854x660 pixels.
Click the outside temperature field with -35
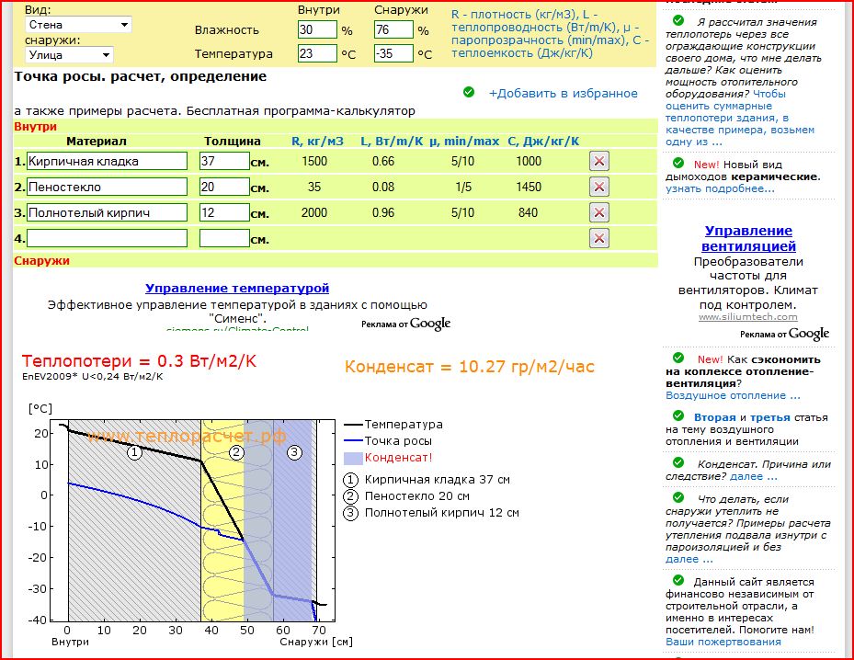(x=393, y=53)
